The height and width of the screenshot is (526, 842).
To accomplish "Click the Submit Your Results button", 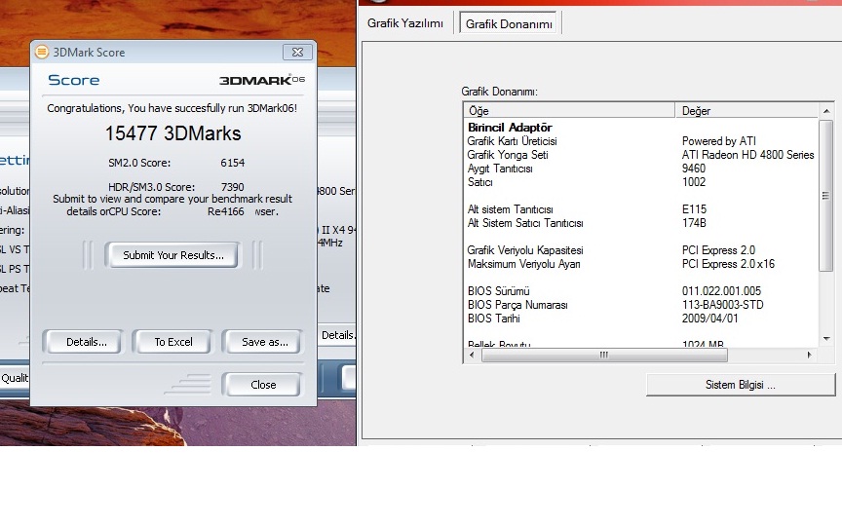I will click(172, 255).
